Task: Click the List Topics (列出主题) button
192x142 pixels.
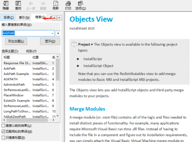Action: (x=16, y=42)
